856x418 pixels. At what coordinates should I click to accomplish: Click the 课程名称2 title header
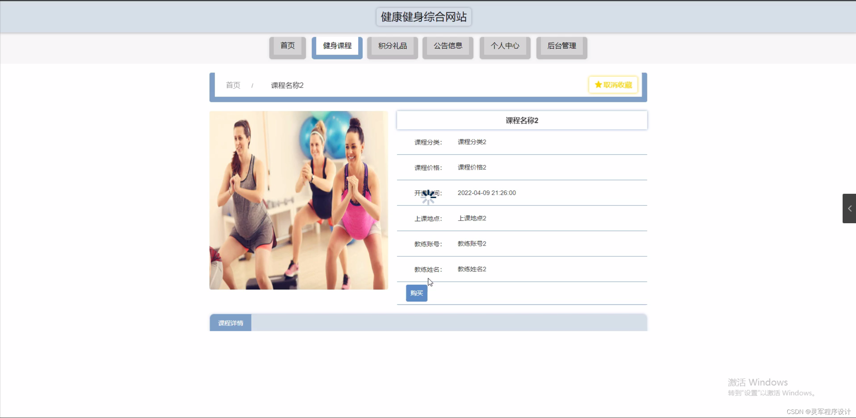[x=522, y=120]
